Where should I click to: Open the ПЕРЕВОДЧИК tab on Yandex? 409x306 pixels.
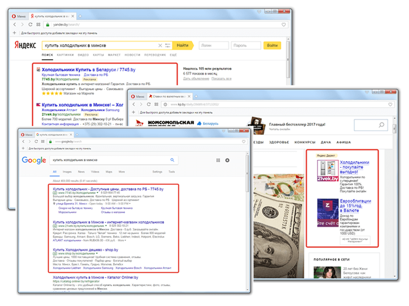(155, 55)
